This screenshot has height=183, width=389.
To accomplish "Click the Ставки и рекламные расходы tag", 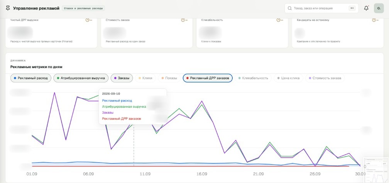I will [x=83, y=8].
